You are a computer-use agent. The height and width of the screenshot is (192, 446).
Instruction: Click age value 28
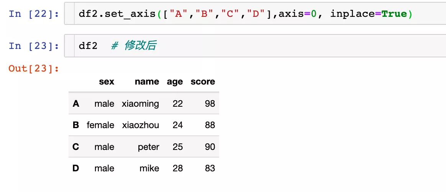pos(177,168)
